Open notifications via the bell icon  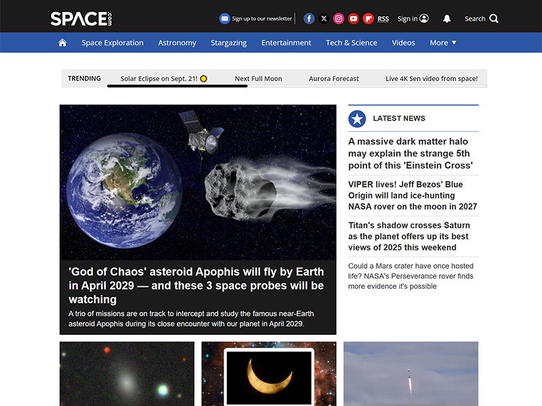[447, 18]
